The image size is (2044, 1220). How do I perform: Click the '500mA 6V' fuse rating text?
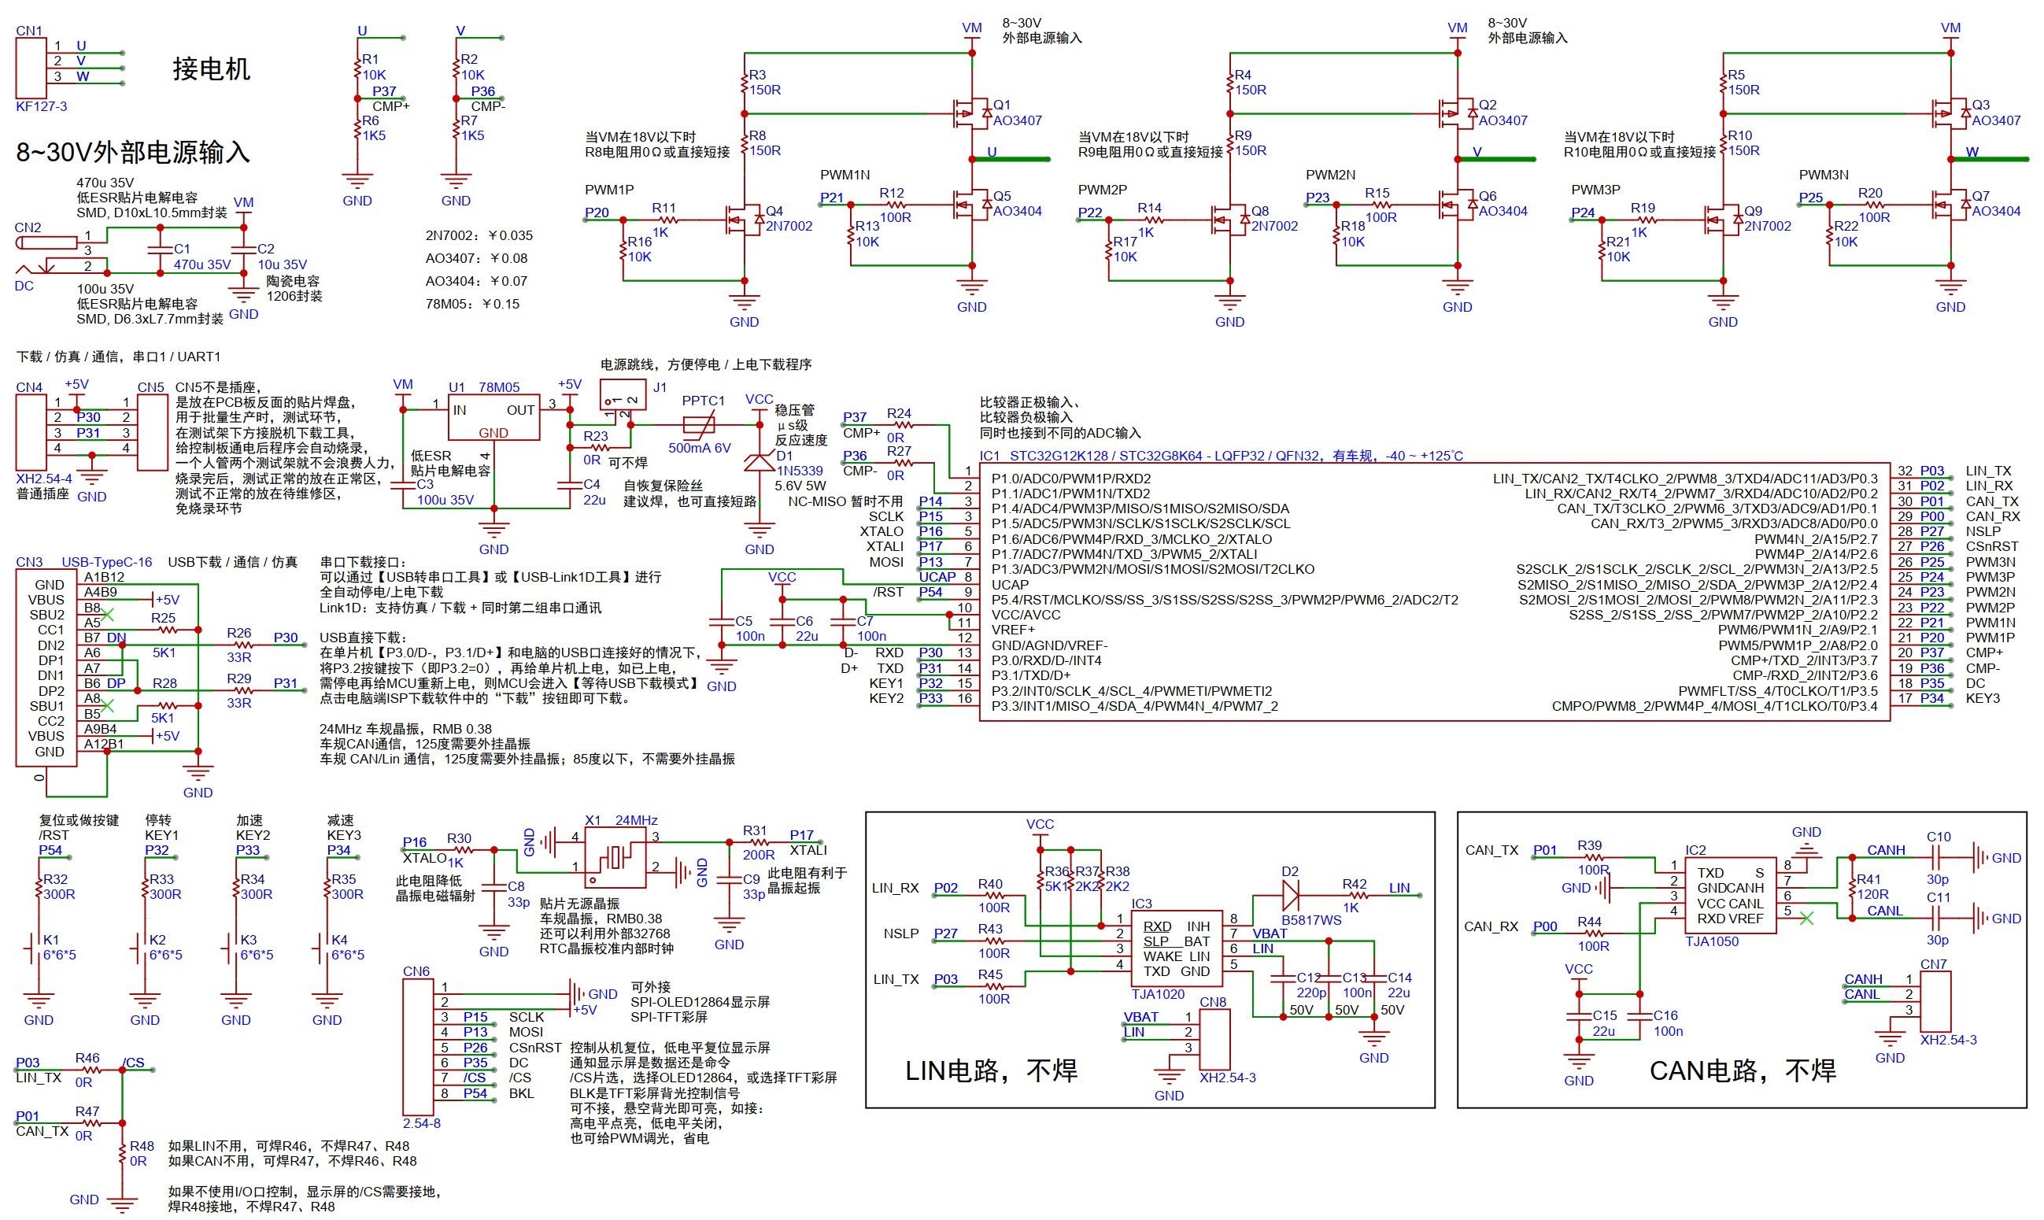(700, 448)
